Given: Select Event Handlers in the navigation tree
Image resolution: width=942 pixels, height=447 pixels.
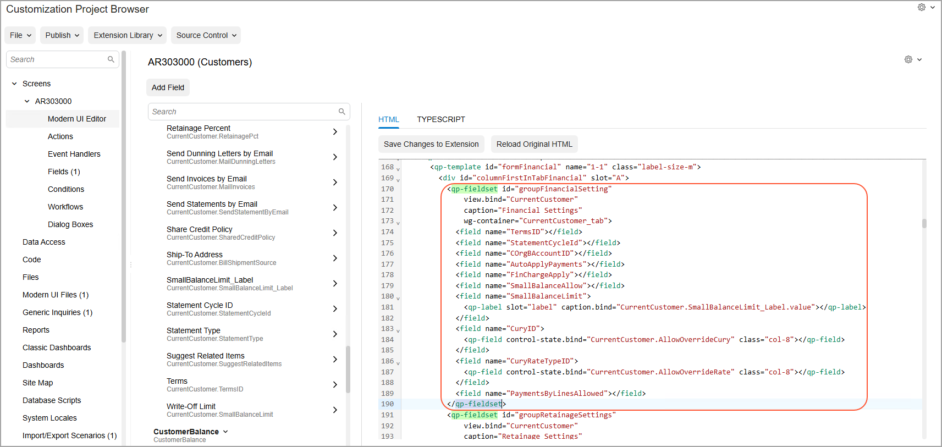Looking at the screenshot, I should point(74,154).
